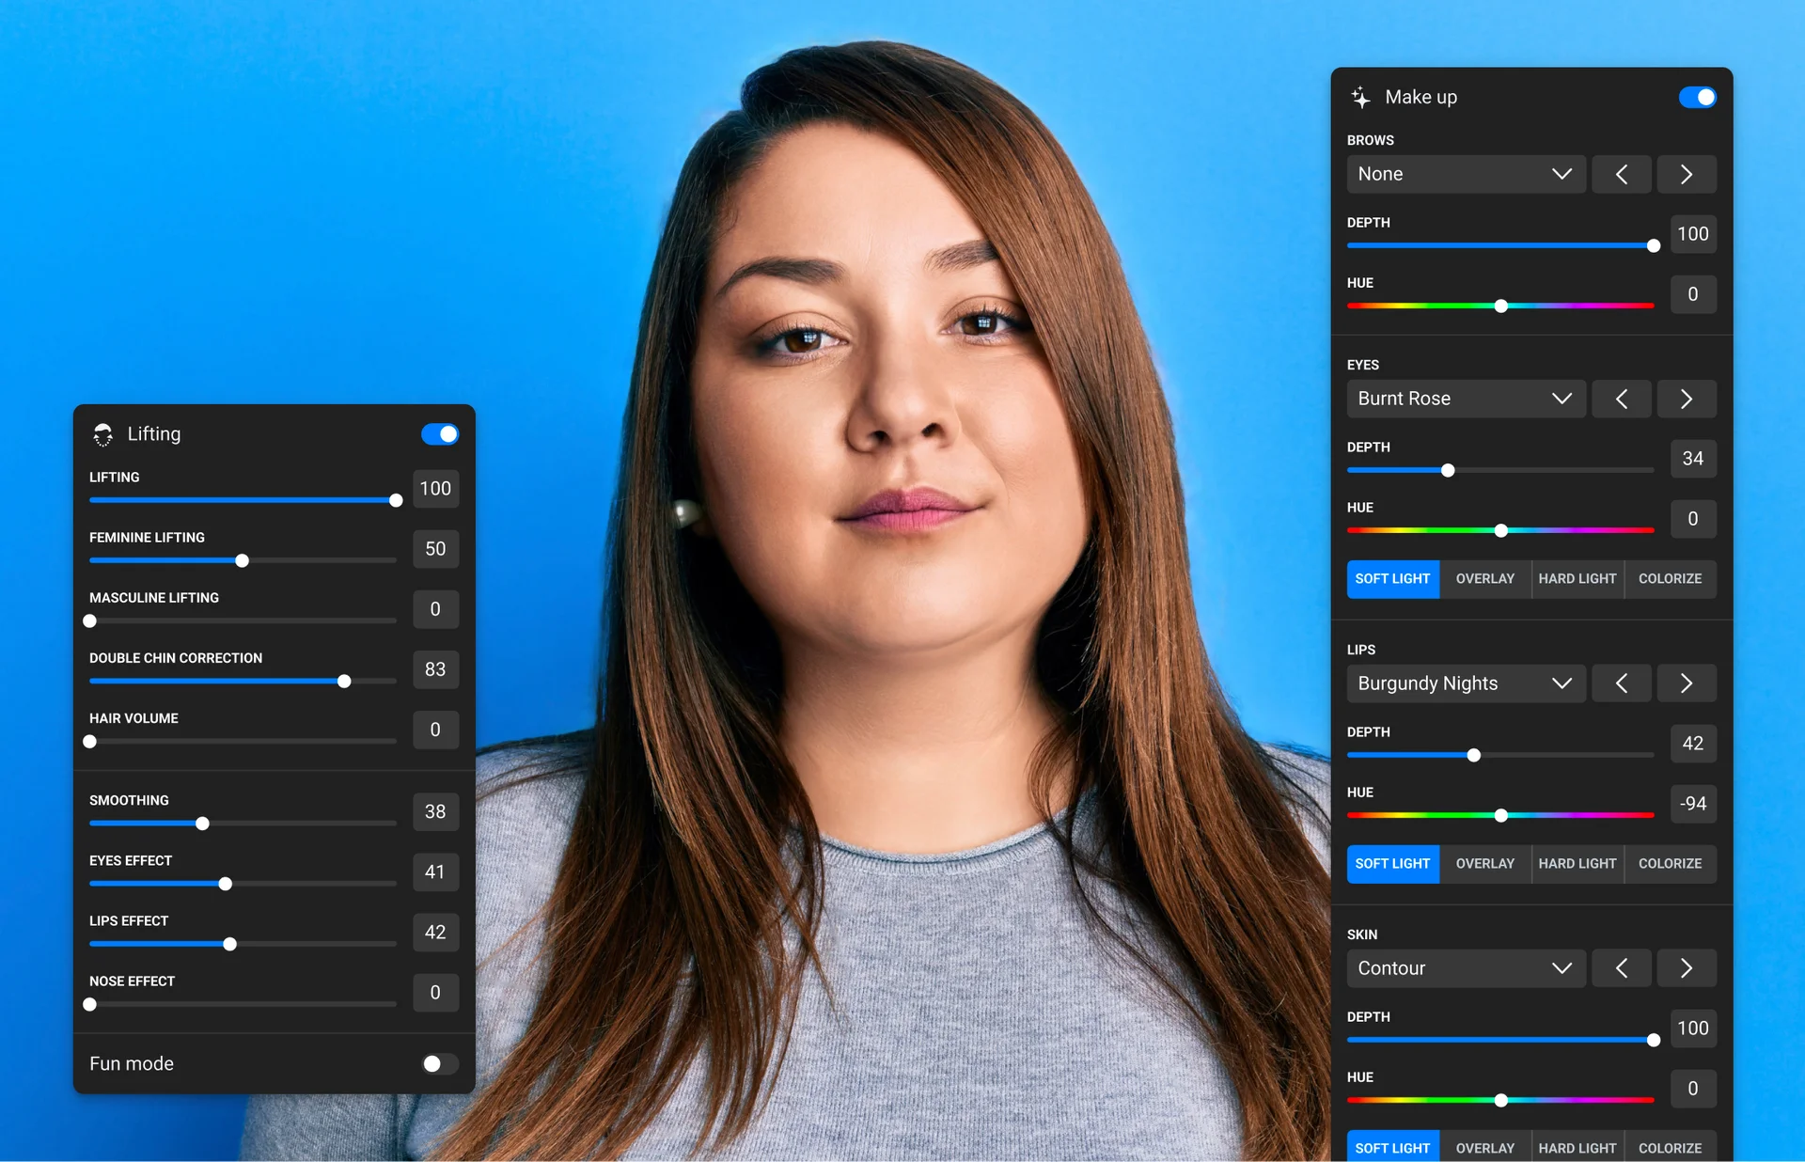
Task: Click the Lifting slider handle
Action: click(396, 501)
